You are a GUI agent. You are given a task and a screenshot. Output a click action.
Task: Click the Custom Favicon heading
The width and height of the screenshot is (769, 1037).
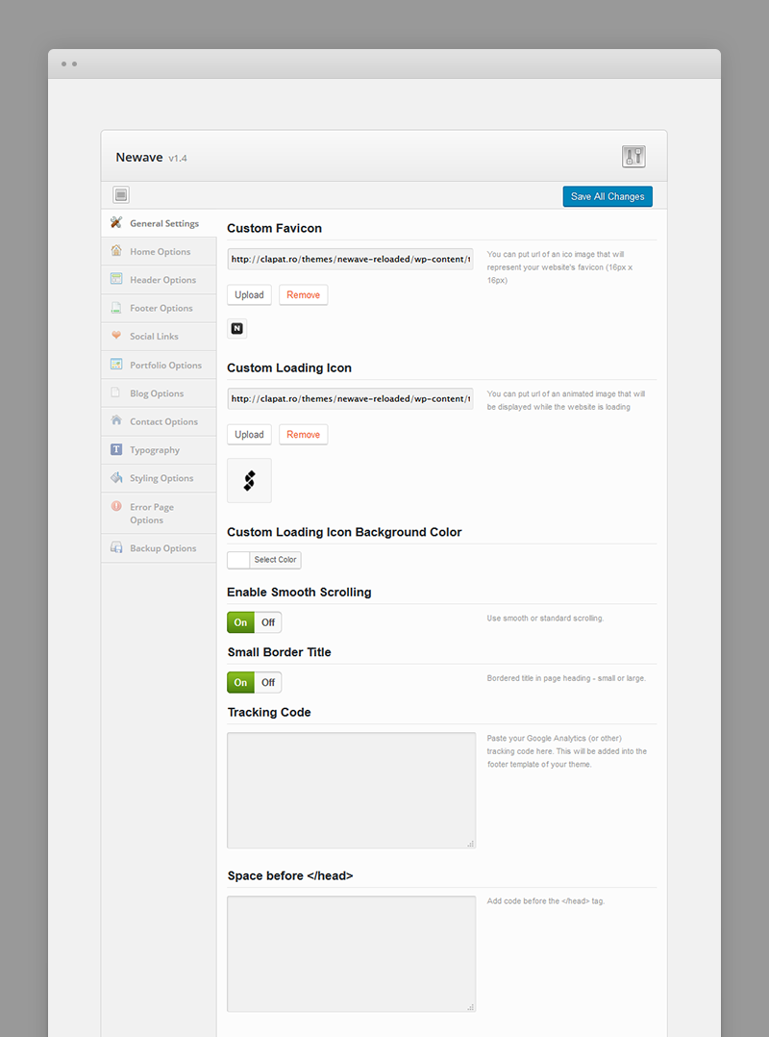[274, 228]
